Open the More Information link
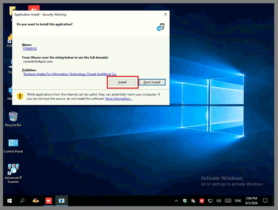 click(x=119, y=99)
